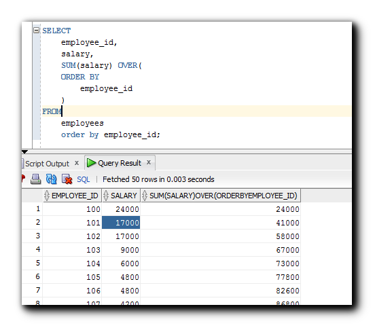
Task: Click the FROM keyword in the editor
Action: pos(52,111)
